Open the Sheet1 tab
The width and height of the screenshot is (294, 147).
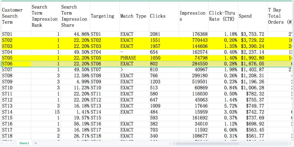(24, 143)
